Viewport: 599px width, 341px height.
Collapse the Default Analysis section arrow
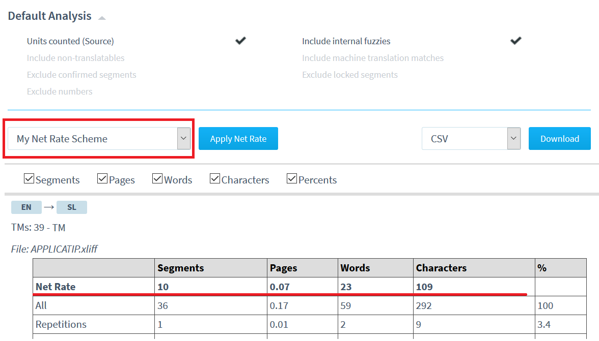102,17
